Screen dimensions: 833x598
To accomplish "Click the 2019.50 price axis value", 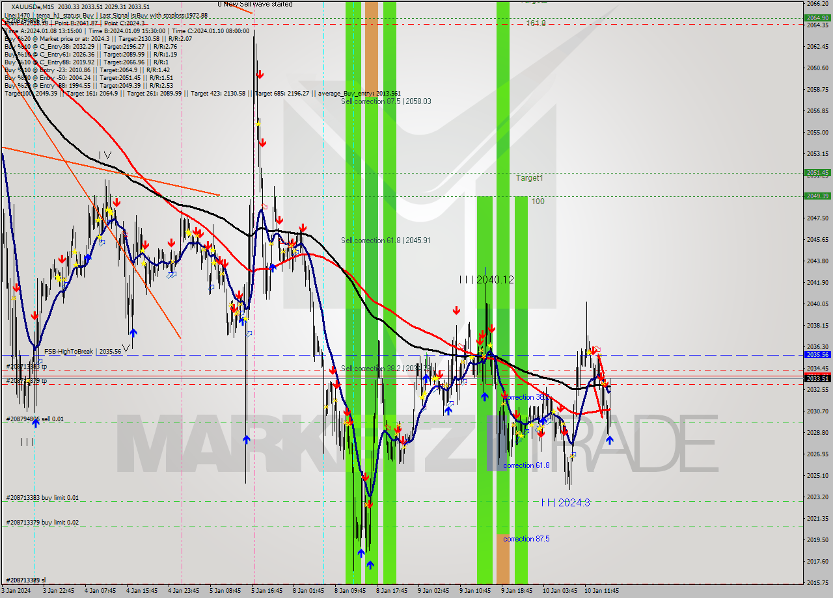I will coord(817,539).
